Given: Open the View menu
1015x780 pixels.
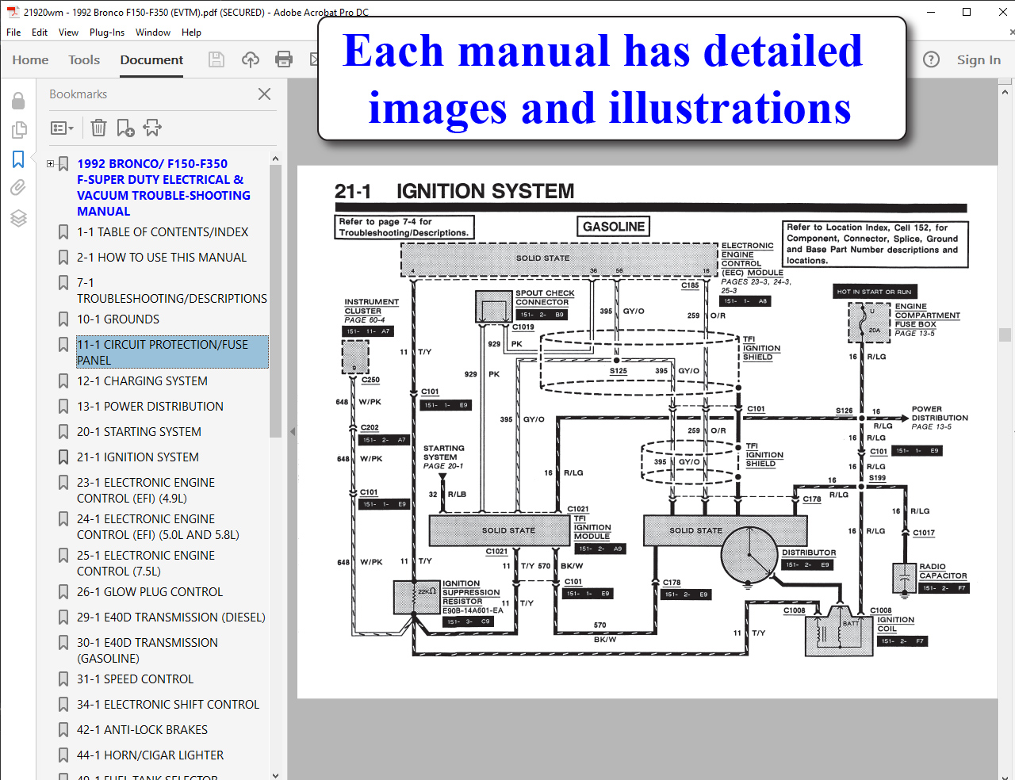Looking at the screenshot, I should (68, 32).
